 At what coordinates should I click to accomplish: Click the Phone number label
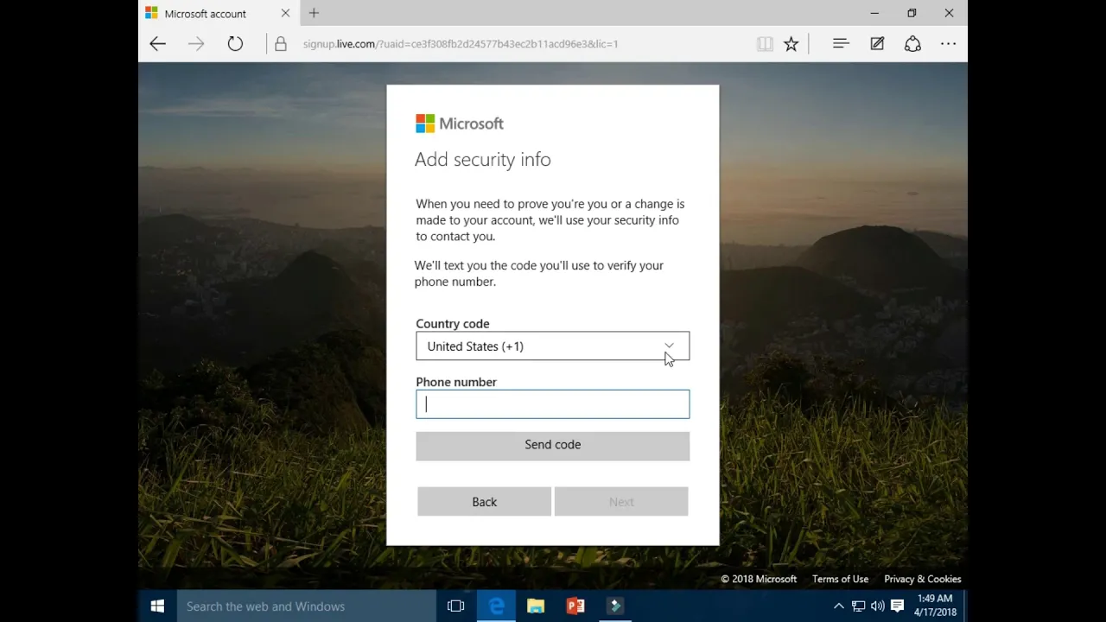[456, 382]
